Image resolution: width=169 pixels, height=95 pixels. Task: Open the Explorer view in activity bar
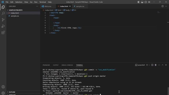(x=3, y=7)
